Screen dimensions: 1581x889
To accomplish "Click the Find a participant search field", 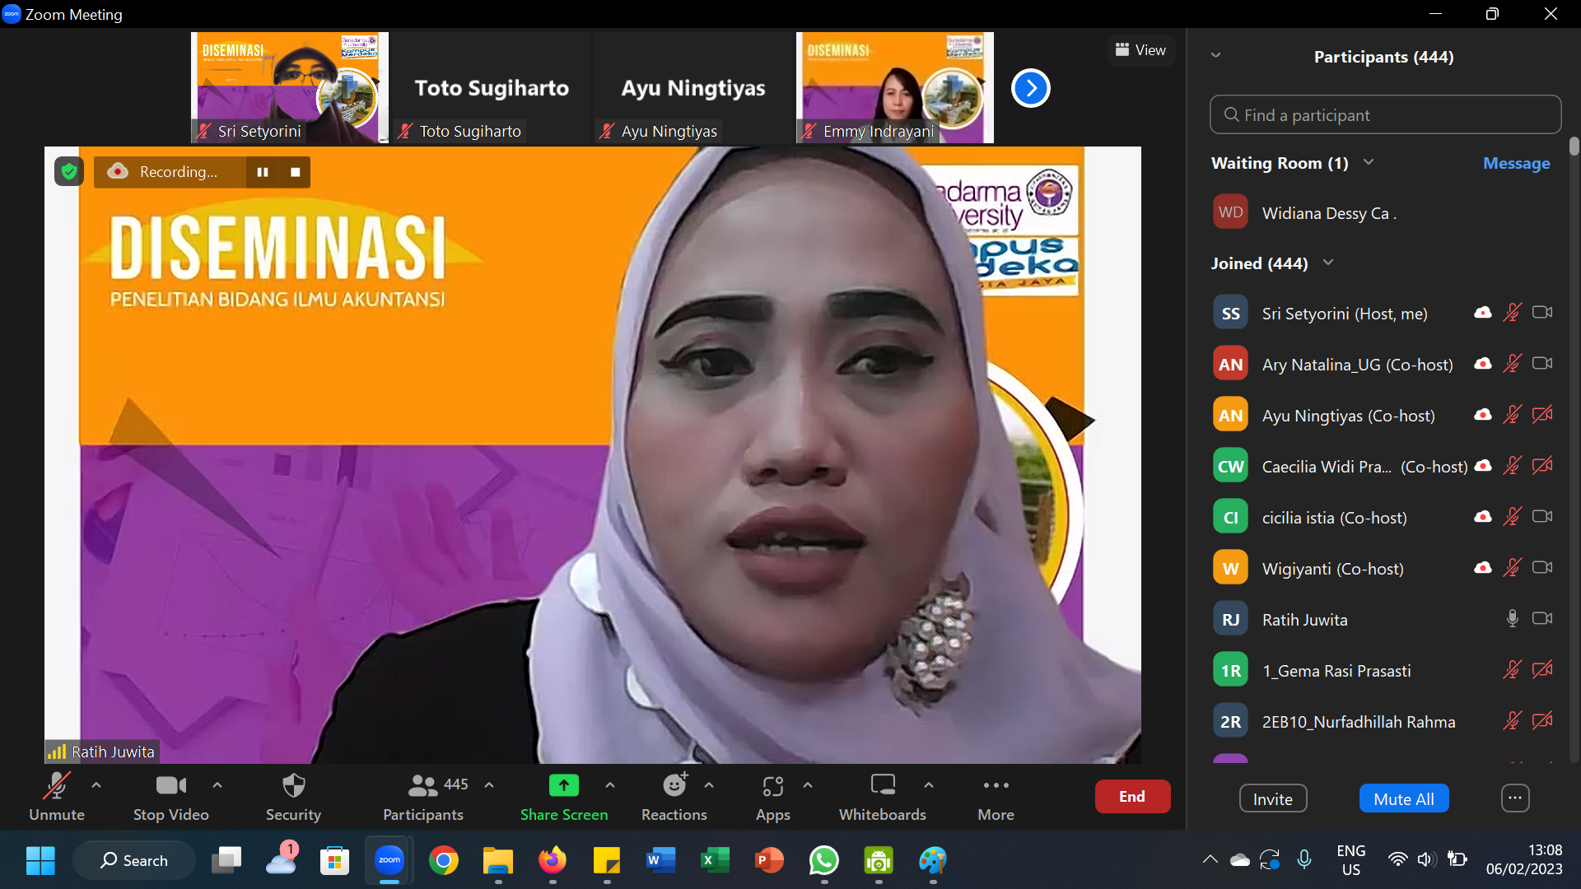I will click(x=1385, y=114).
